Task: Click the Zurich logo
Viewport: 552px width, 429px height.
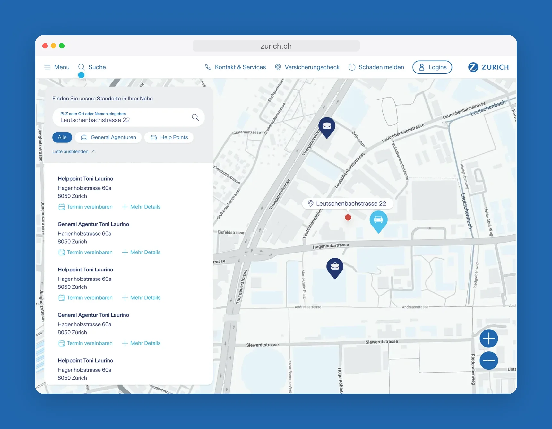Action: [488, 67]
